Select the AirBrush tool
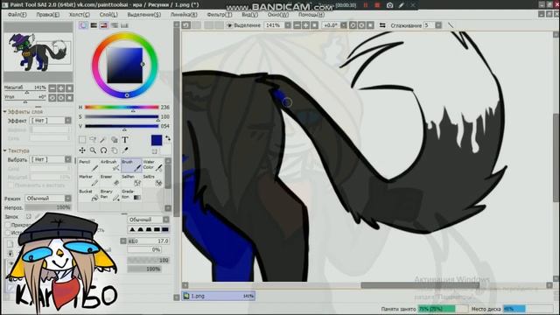Image resolution: width=560 pixels, height=315 pixels. [x=110, y=165]
